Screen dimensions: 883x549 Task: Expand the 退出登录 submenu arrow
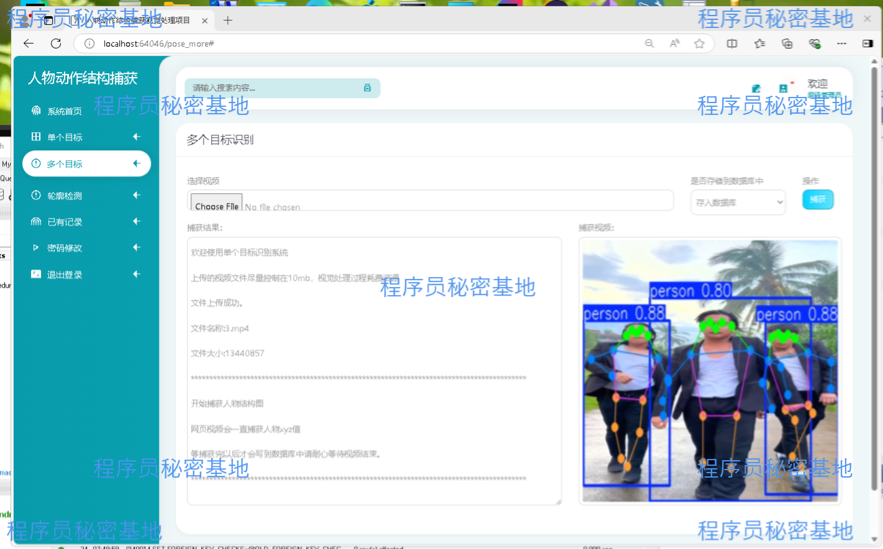(x=137, y=274)
